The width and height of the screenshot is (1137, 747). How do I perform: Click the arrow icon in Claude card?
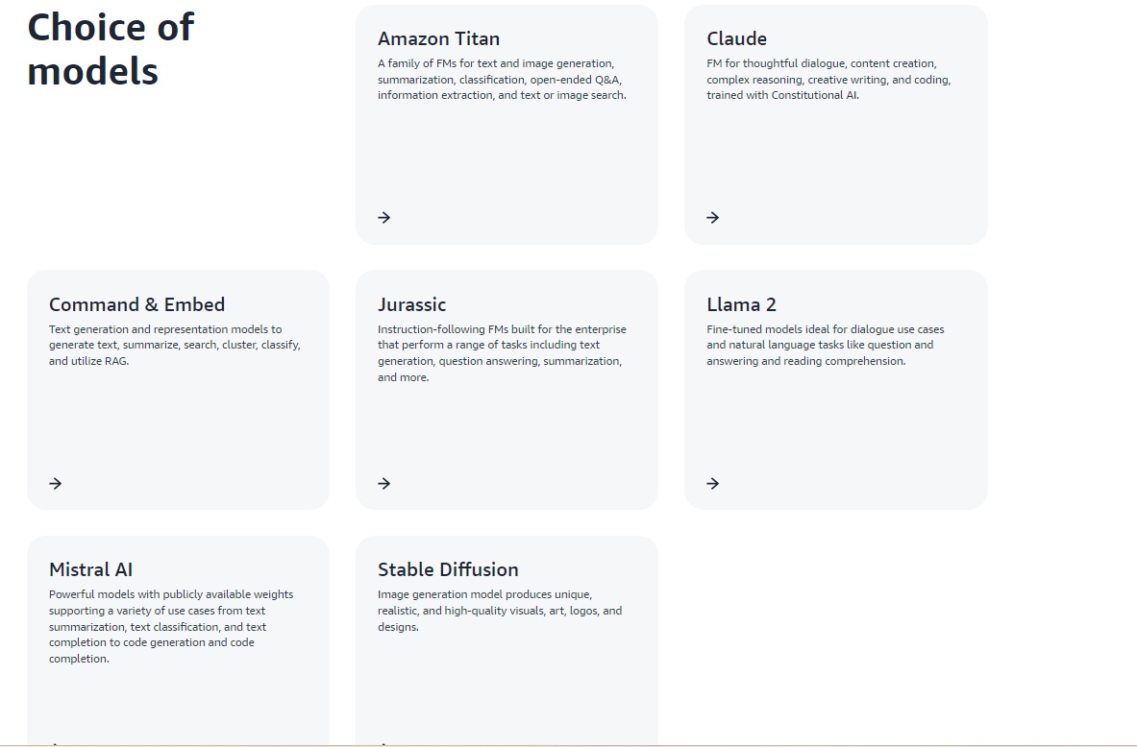(x=713, y=218)
